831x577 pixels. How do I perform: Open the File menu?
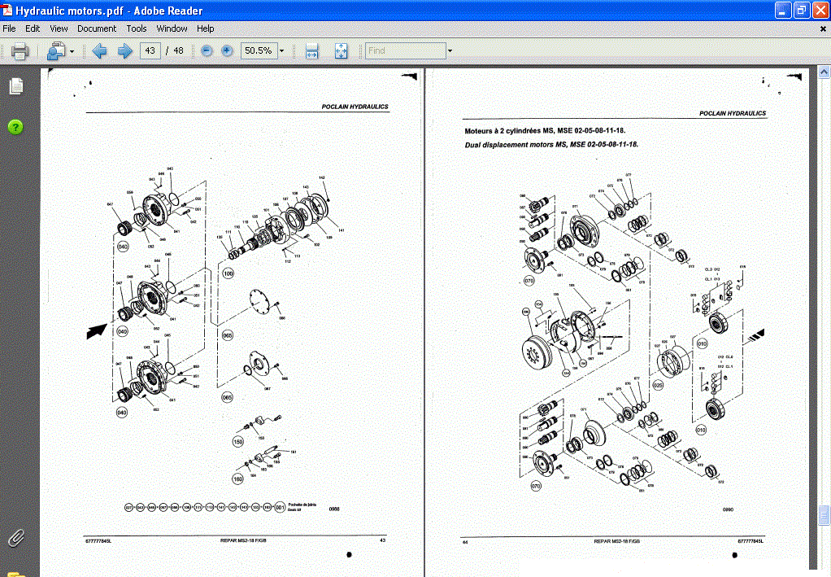pos(10,28)
